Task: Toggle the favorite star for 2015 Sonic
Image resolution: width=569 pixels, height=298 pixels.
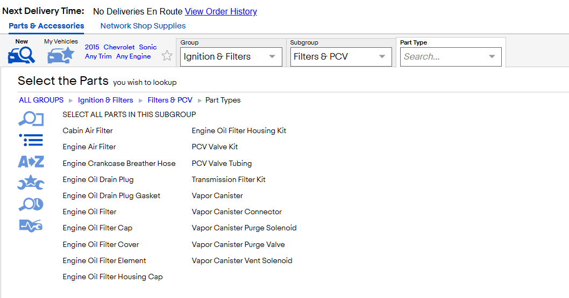Action: click(x=167, y=56)
